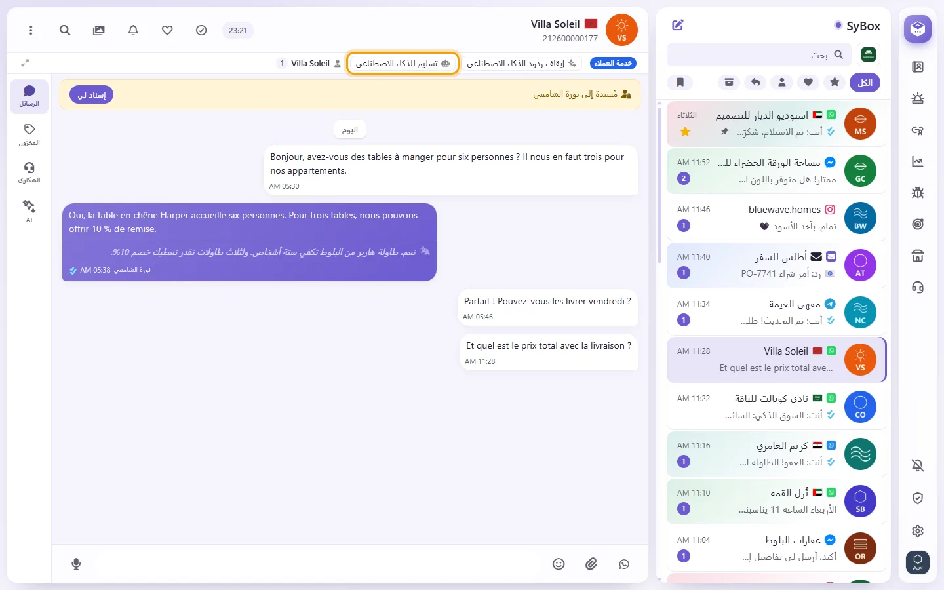Expand the chat panel with arrows icon

pos(25,63)
